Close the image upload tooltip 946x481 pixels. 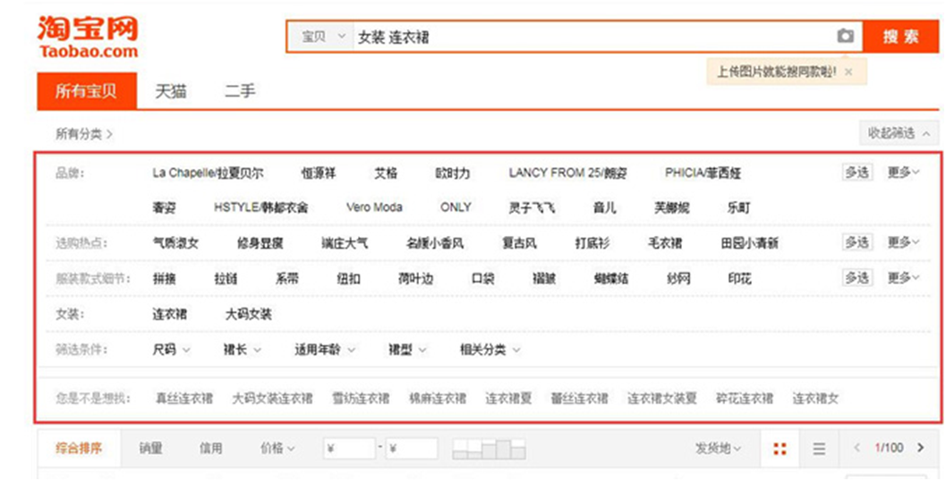point(848,72)
